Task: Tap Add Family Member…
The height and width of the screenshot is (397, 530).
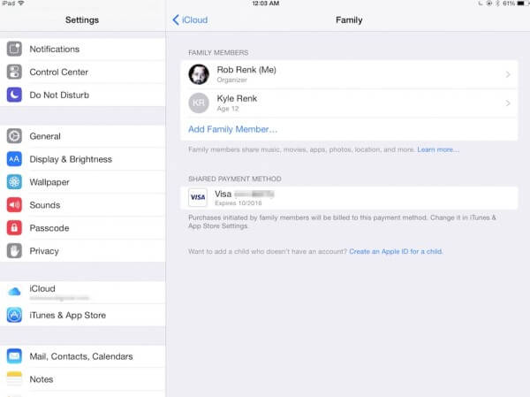Action: coord(232,129)
